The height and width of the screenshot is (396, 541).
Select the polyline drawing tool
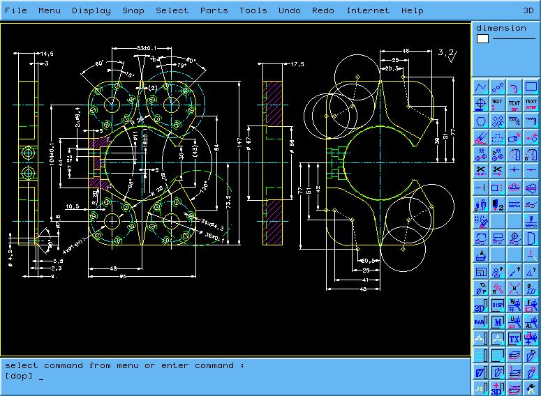(x=480, y=88)
